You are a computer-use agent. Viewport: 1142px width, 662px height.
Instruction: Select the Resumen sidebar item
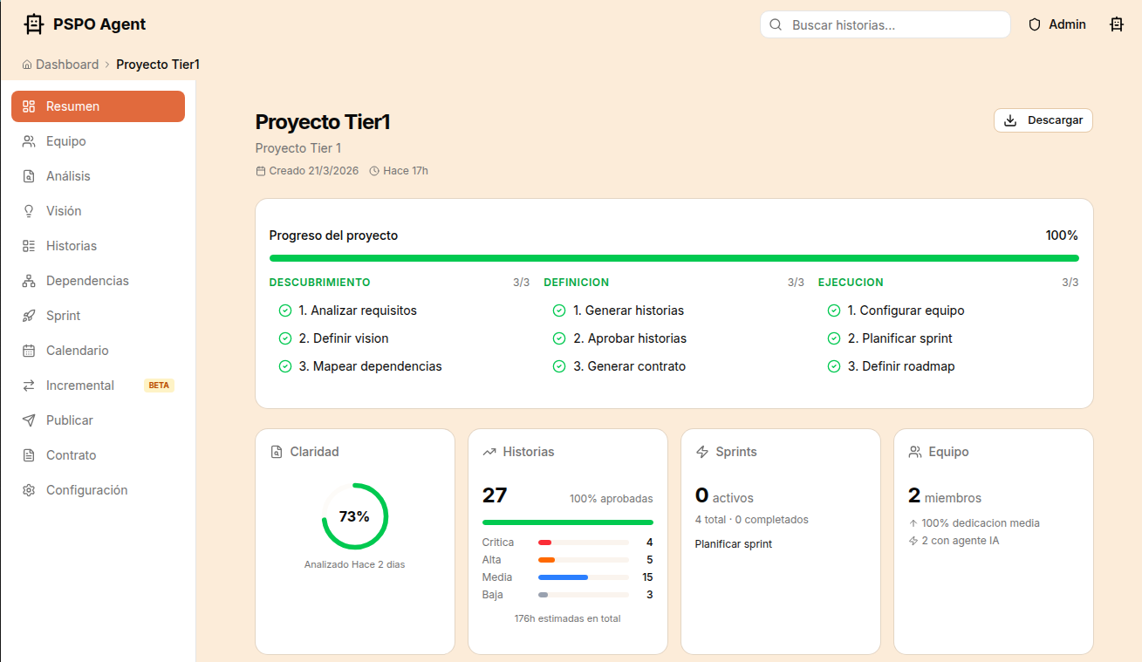98,106
